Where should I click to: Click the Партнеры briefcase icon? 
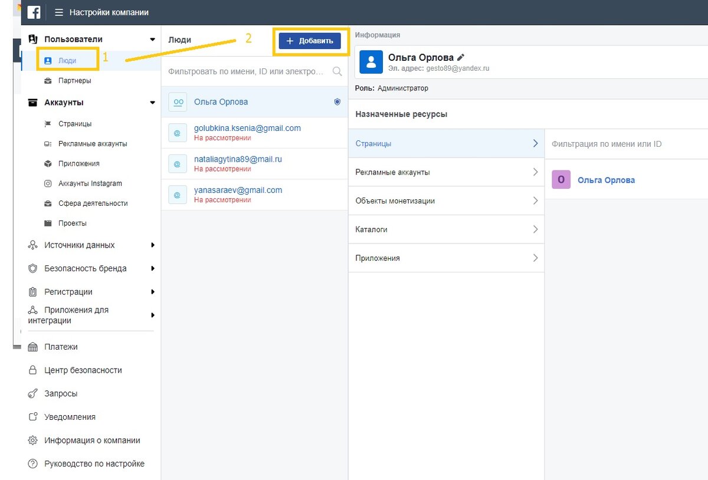(48, 81)
